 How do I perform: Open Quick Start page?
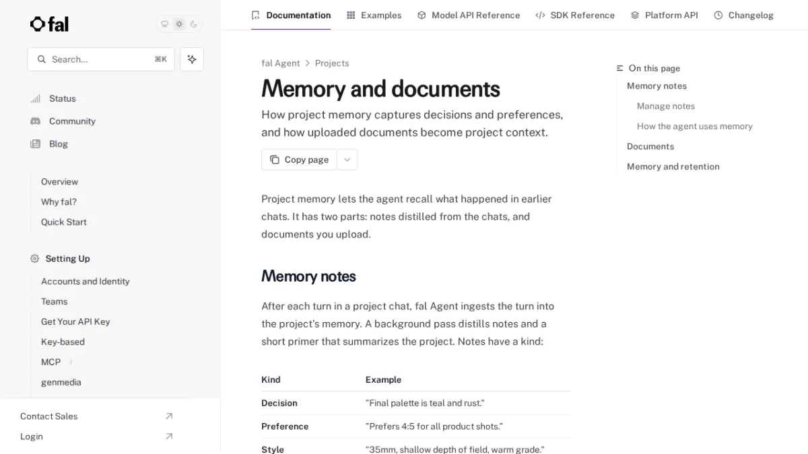pyautogui.click(x=63, y=222)
